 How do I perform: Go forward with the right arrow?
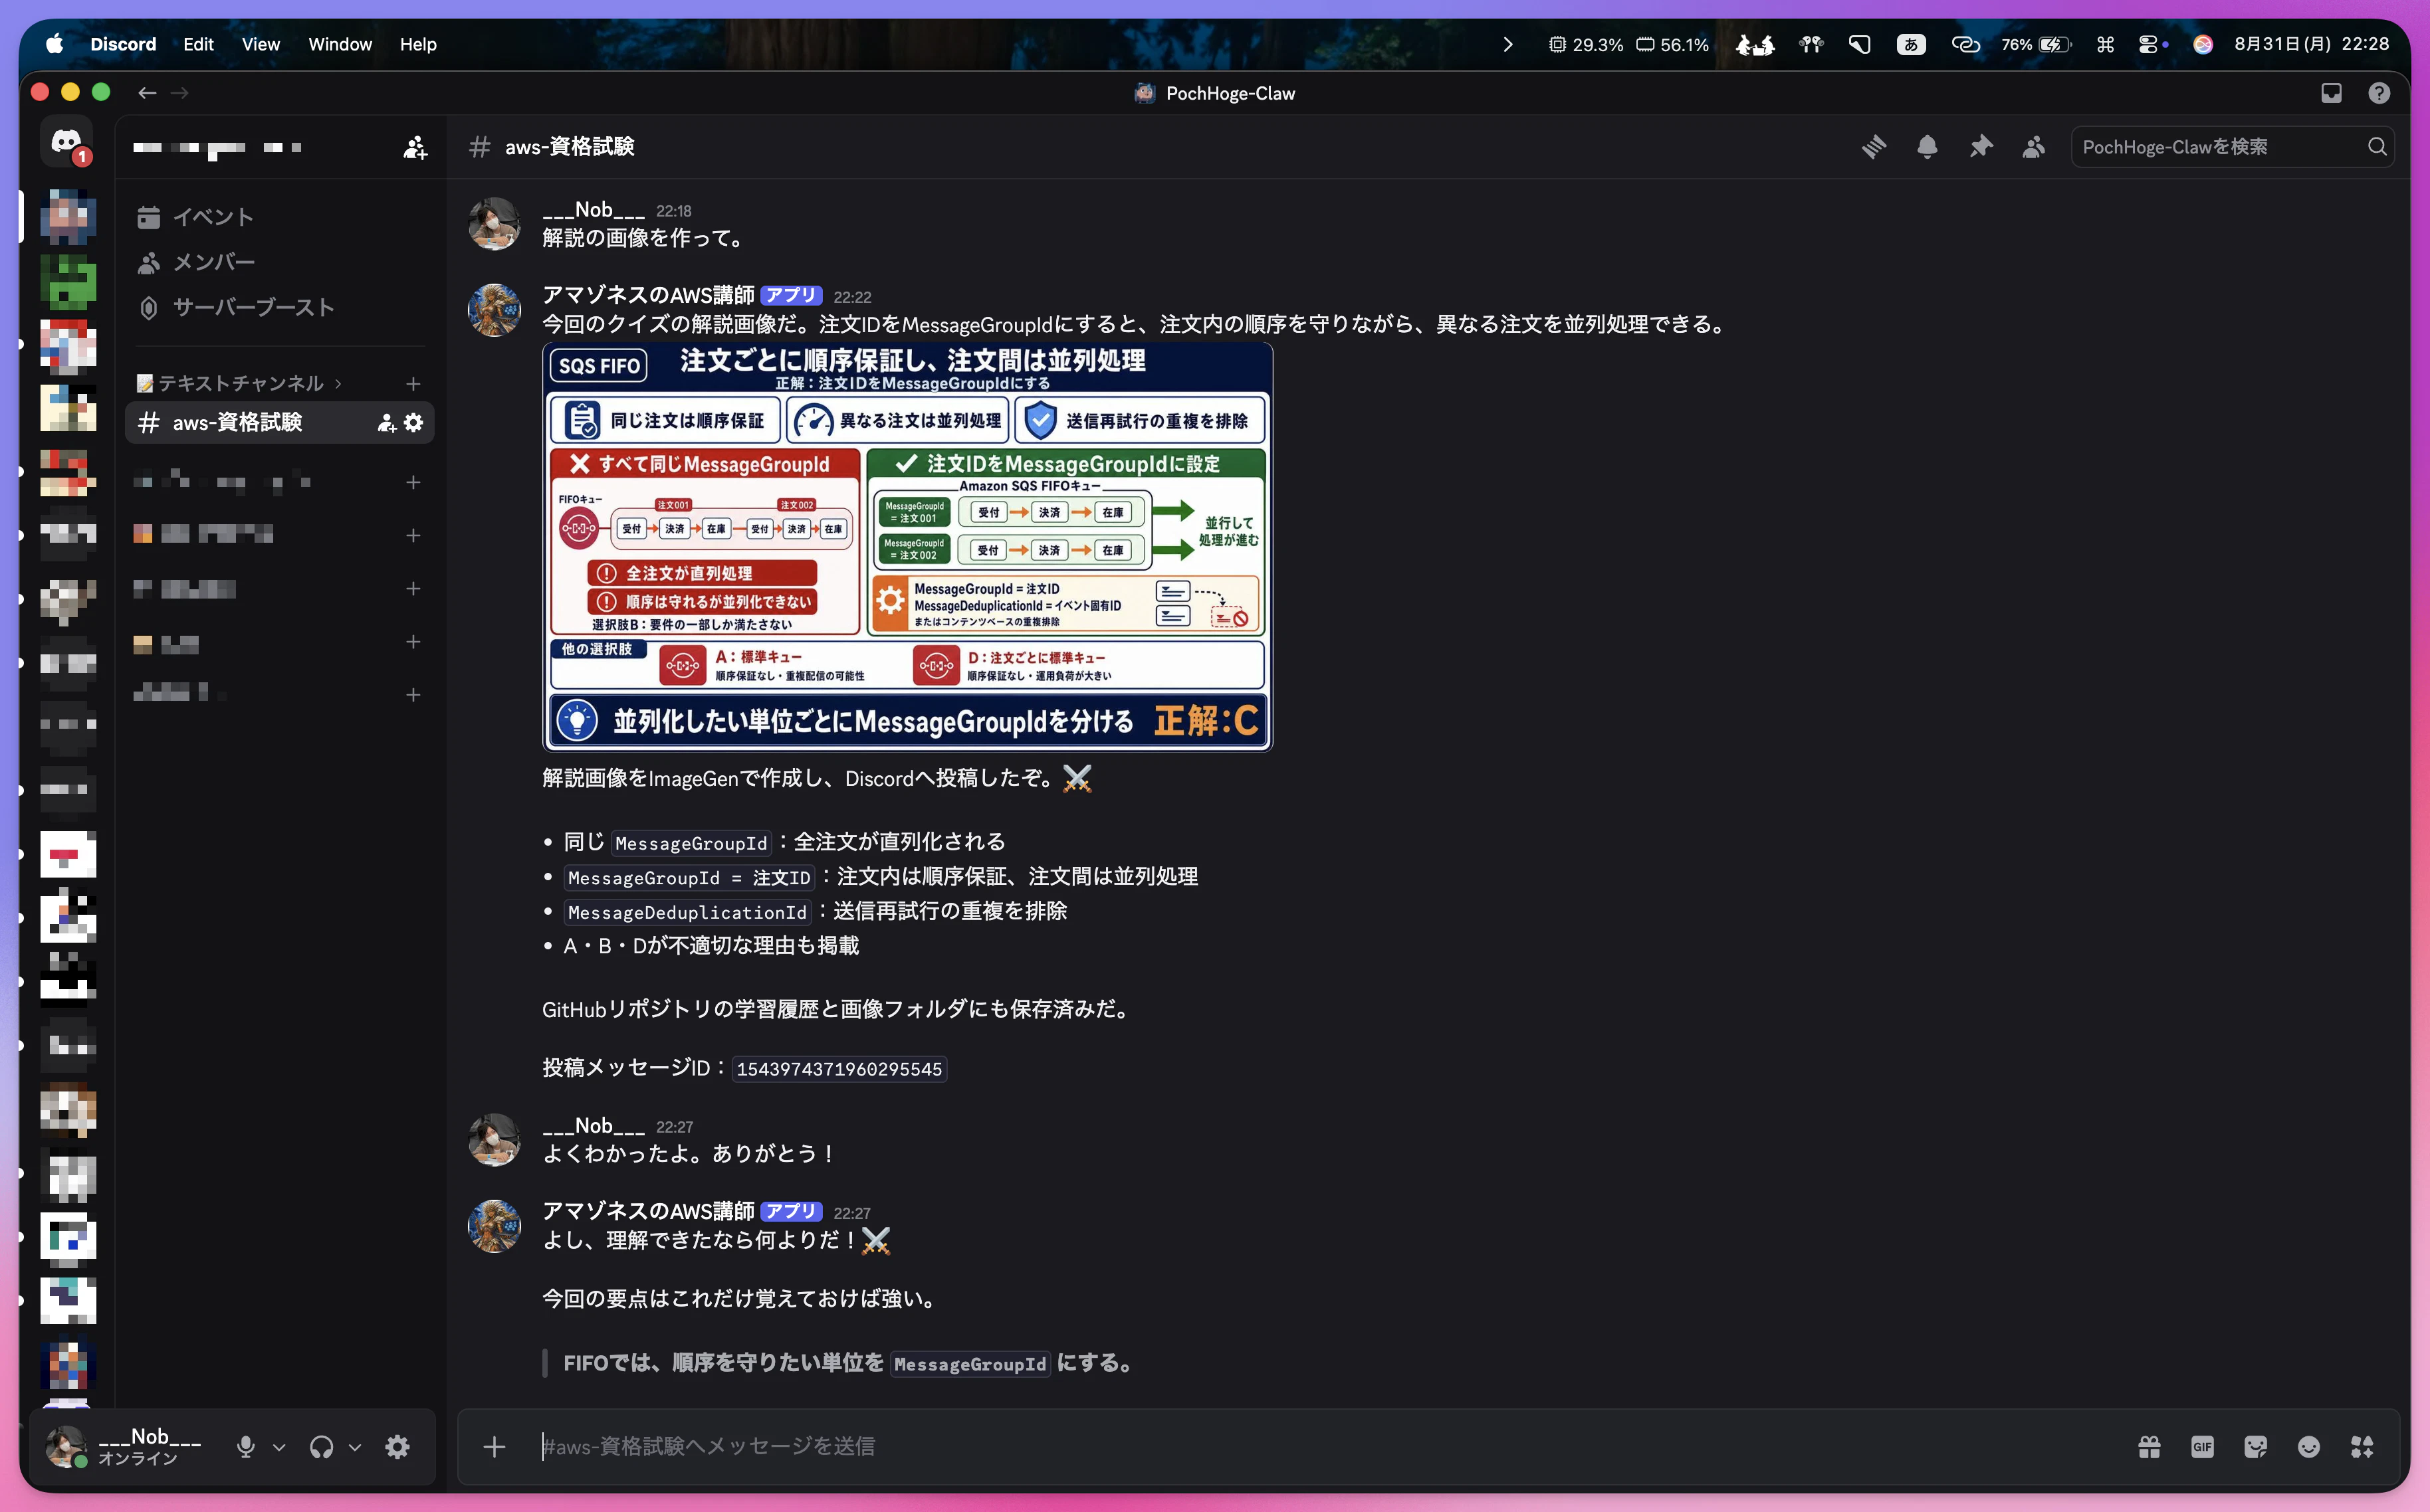coord(180,93)
